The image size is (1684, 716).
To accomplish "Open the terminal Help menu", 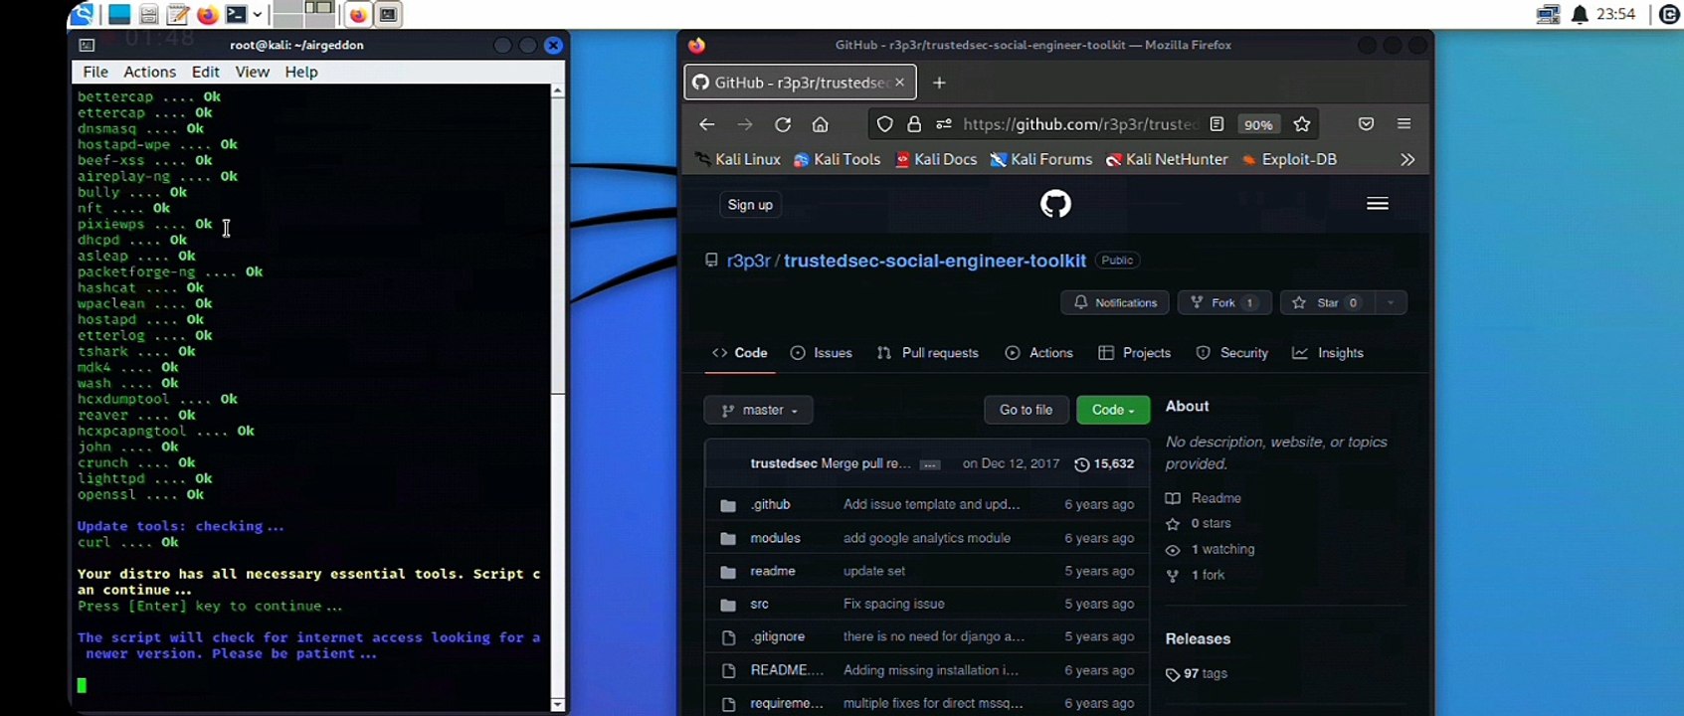I will (301, 72).
